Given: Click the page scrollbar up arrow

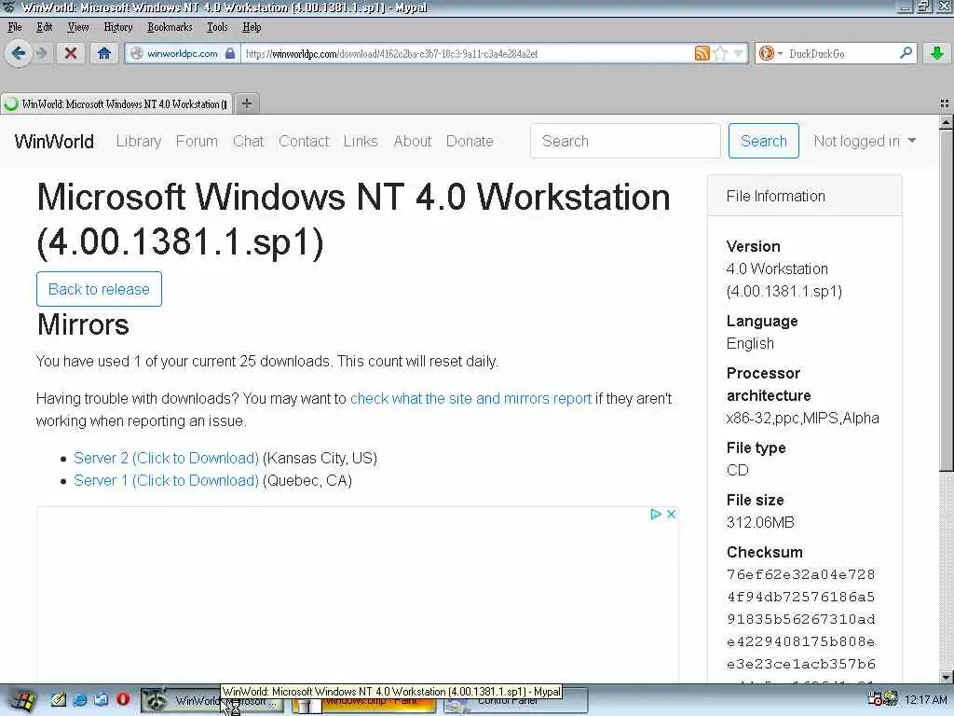Looking at the screenshot, I should [x=946, y=122].
